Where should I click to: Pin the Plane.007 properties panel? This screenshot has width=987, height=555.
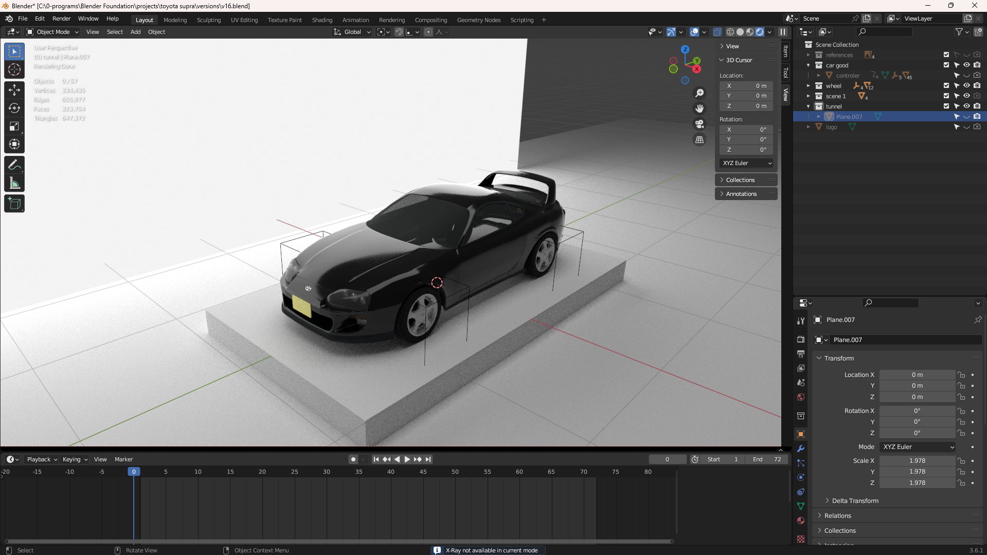tap(978, 320)
